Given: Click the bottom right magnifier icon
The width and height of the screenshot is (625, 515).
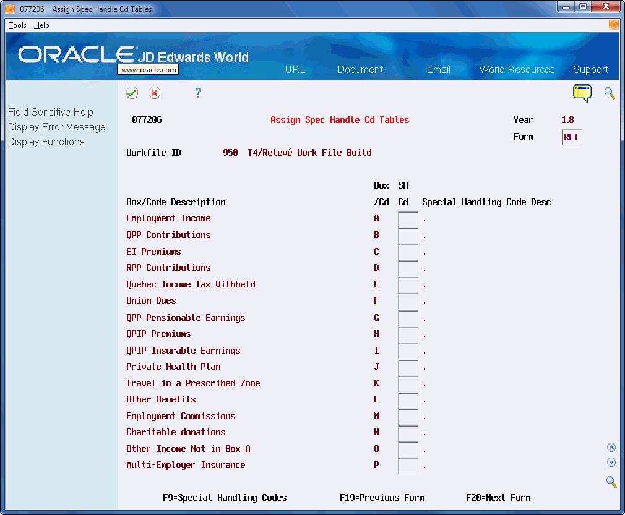Looking at the screenshot, I should pyautogui.click(x=611, y=482).
